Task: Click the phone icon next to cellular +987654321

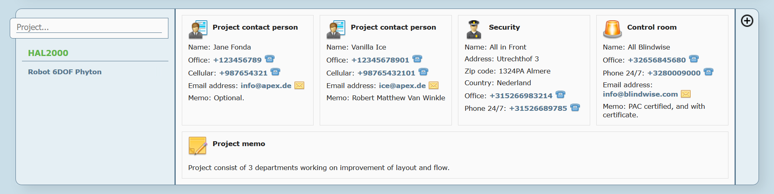Action: [x=275, y=72]
